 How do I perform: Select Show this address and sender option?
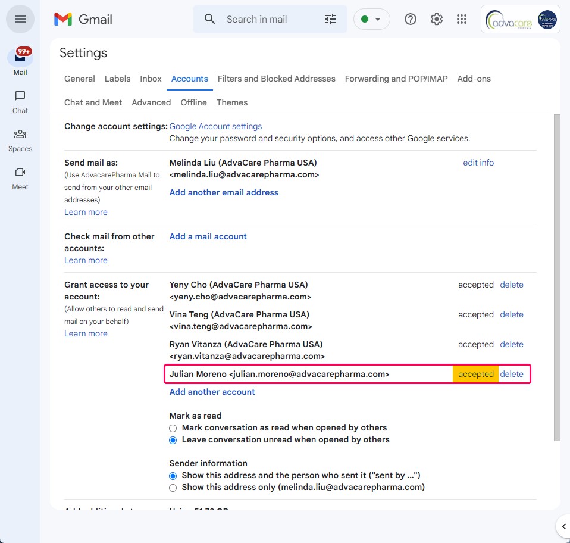(173, 476)
